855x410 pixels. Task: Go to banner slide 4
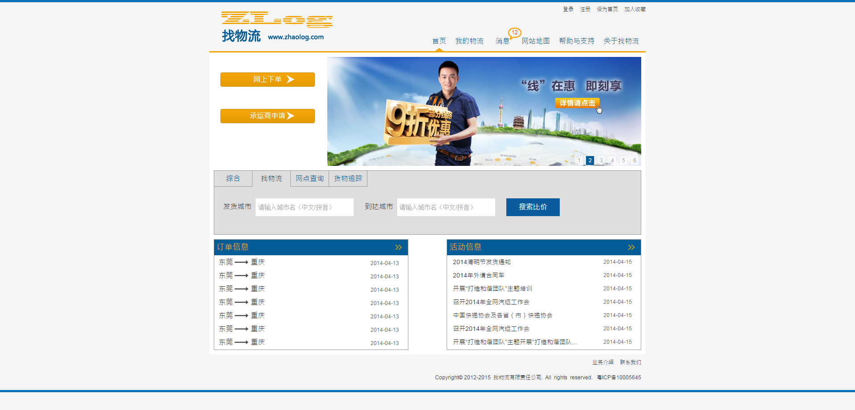point(612,161)
